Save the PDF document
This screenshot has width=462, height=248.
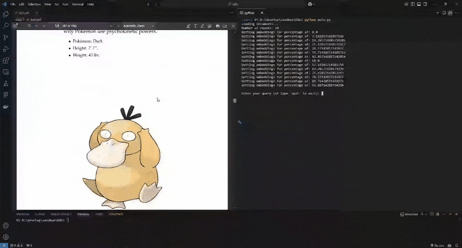(x=225, y=26)
